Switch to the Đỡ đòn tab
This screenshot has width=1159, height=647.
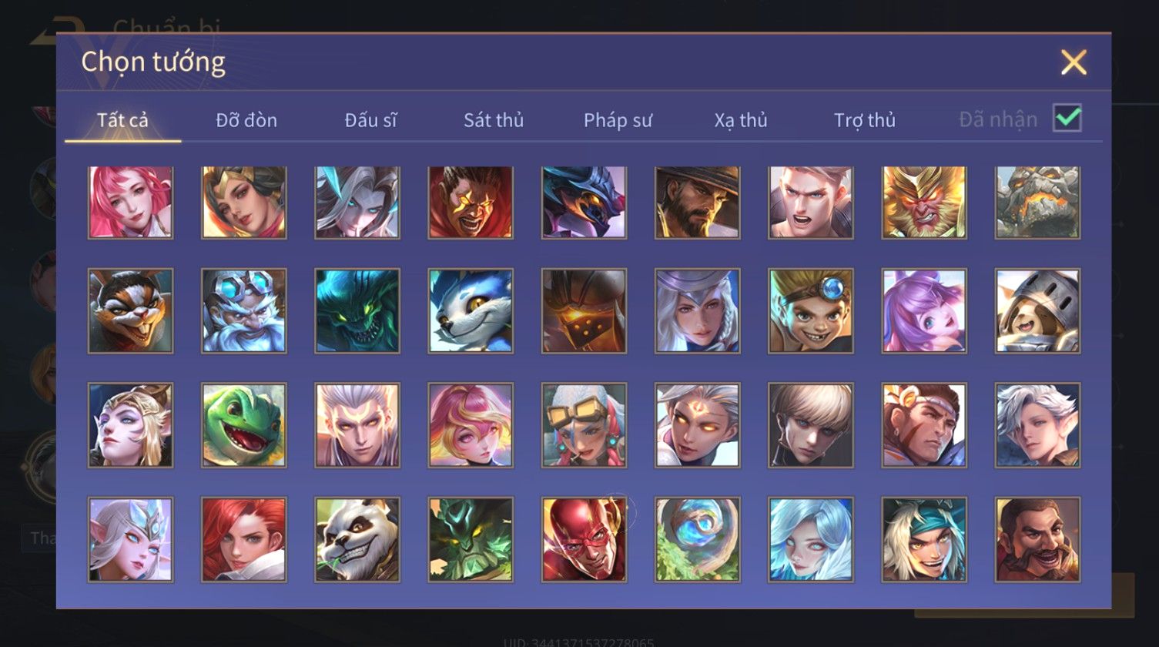click(x=246, y=120)
